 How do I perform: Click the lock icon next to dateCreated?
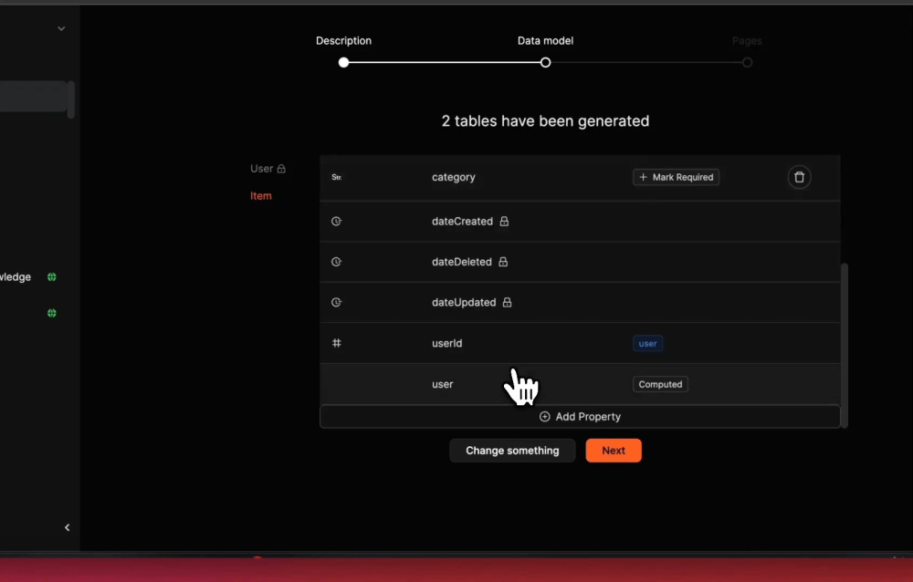pyautogui.click(x=504, y=221)
